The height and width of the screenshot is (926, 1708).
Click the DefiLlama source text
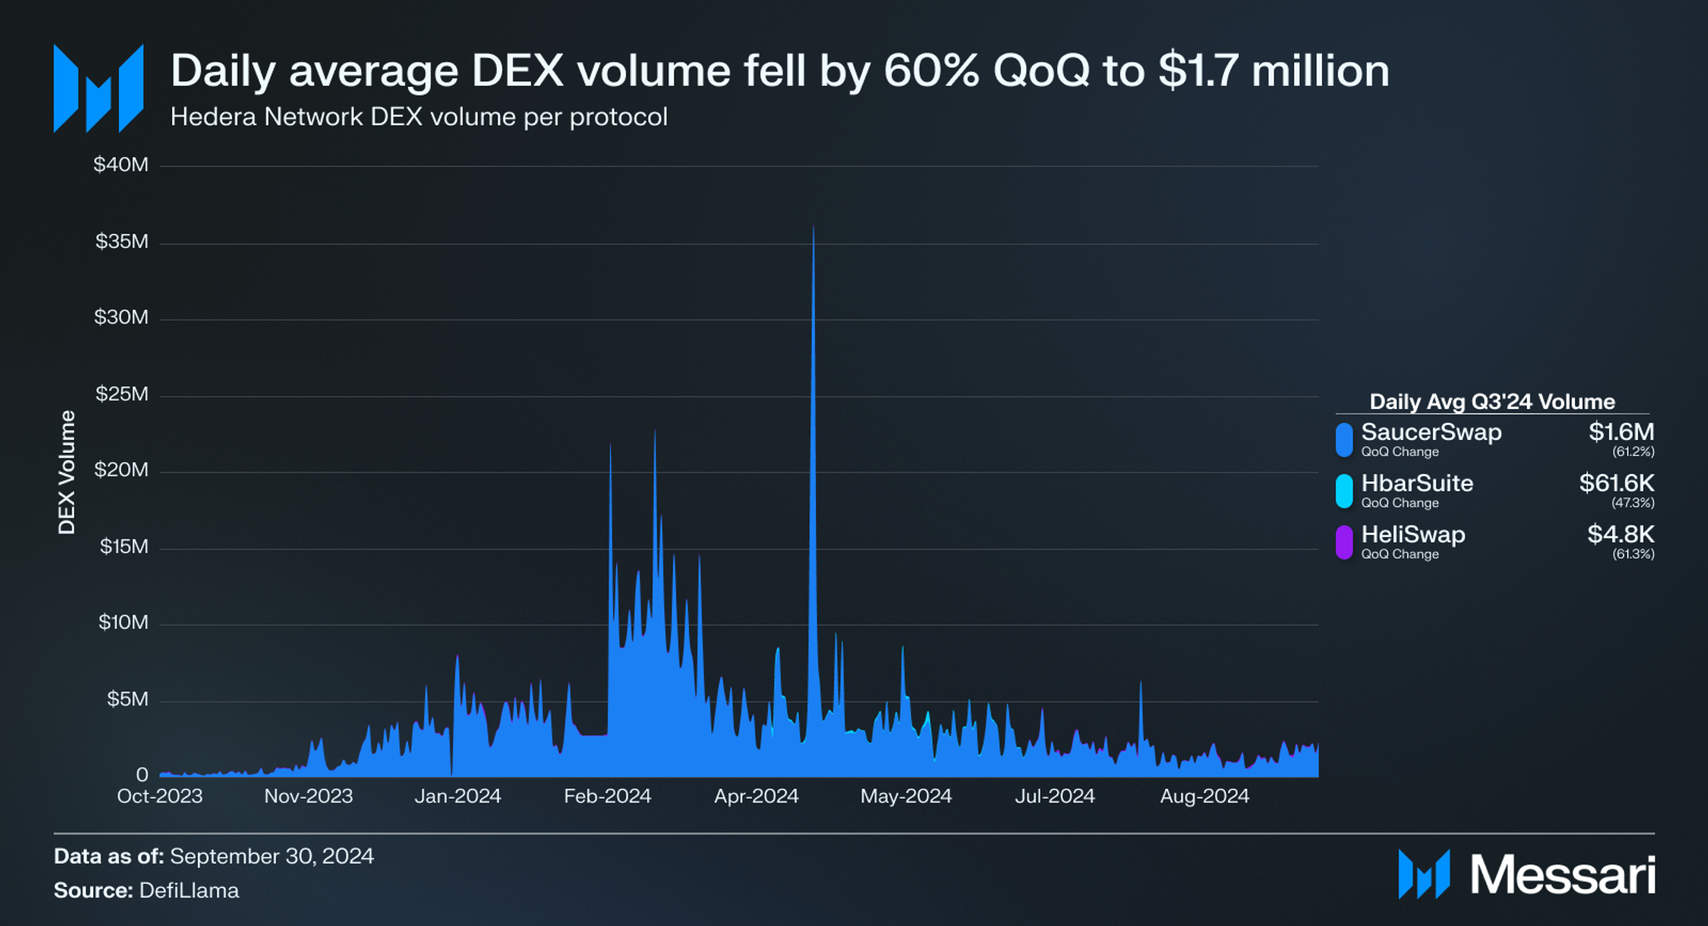[x=188, y=890]
